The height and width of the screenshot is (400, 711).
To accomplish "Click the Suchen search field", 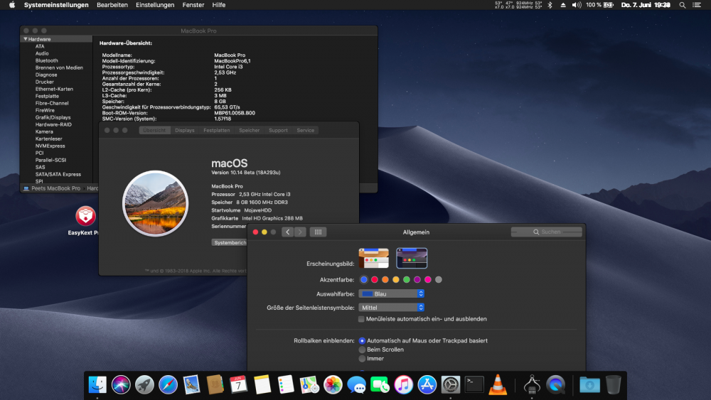I will tap(546, 232).
